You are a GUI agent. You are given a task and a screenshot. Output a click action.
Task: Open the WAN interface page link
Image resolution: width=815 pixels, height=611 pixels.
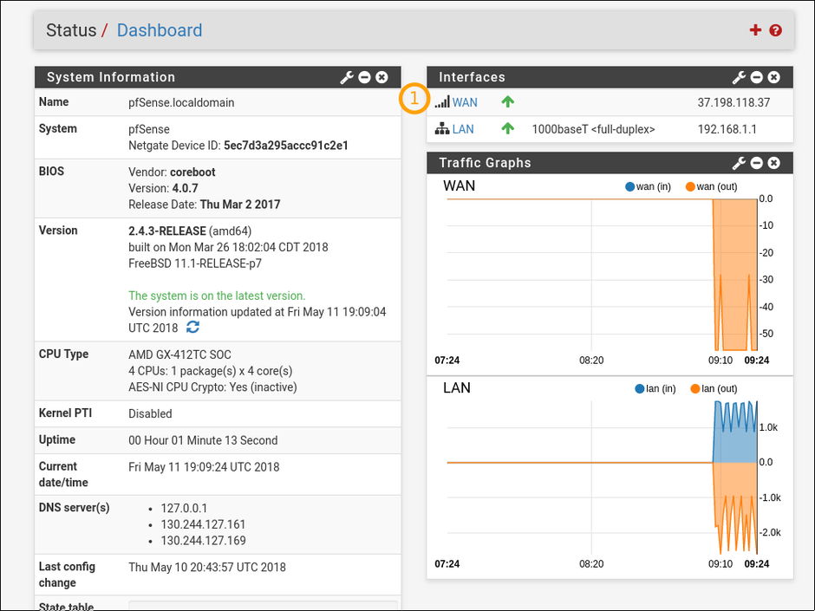(x=464, y=102)
